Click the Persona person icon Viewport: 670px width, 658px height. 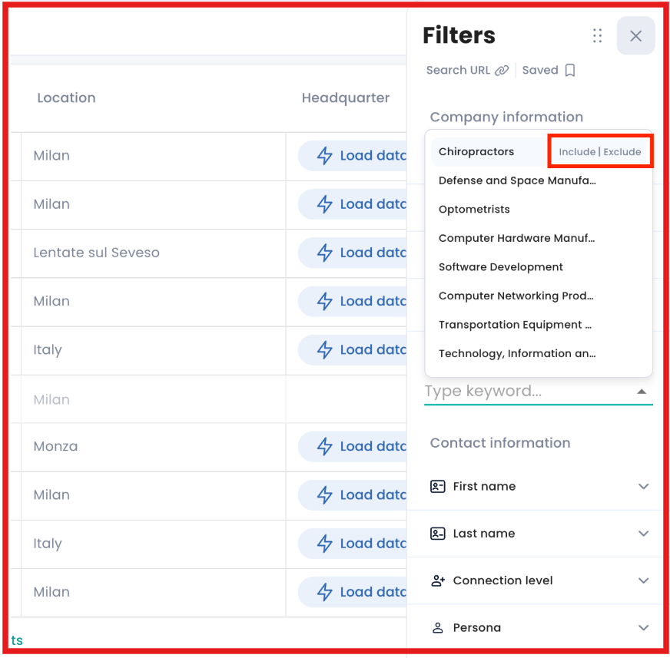pyautogui.click(x=437, y=627)
